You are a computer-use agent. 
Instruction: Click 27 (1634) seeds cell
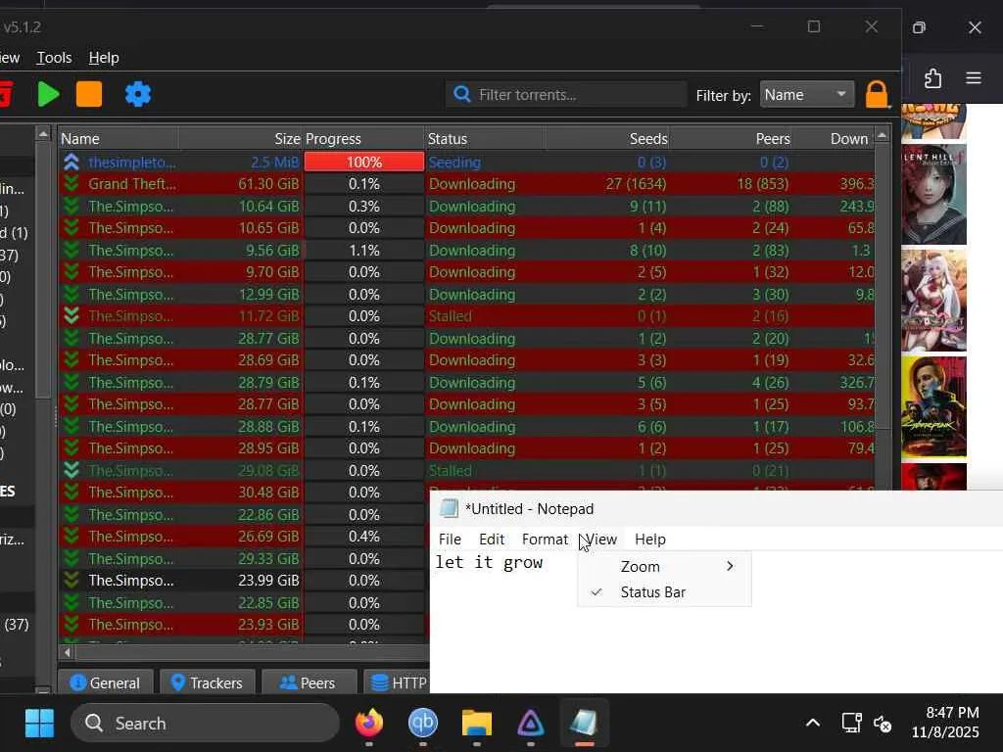click(635, 183)
